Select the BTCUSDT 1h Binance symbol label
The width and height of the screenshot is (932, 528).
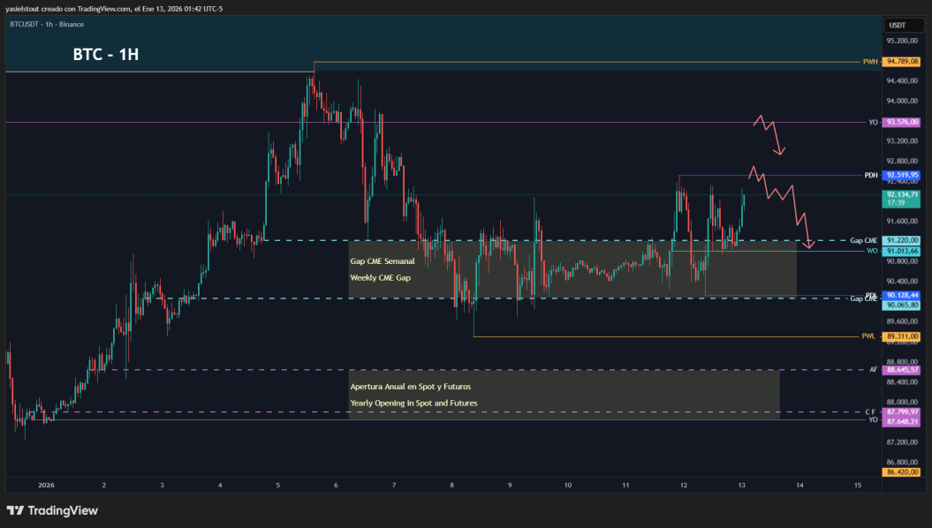(x=47, y=25)
